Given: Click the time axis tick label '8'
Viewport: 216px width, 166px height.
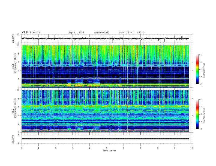Looking at the screenshot, I should 158,148.
